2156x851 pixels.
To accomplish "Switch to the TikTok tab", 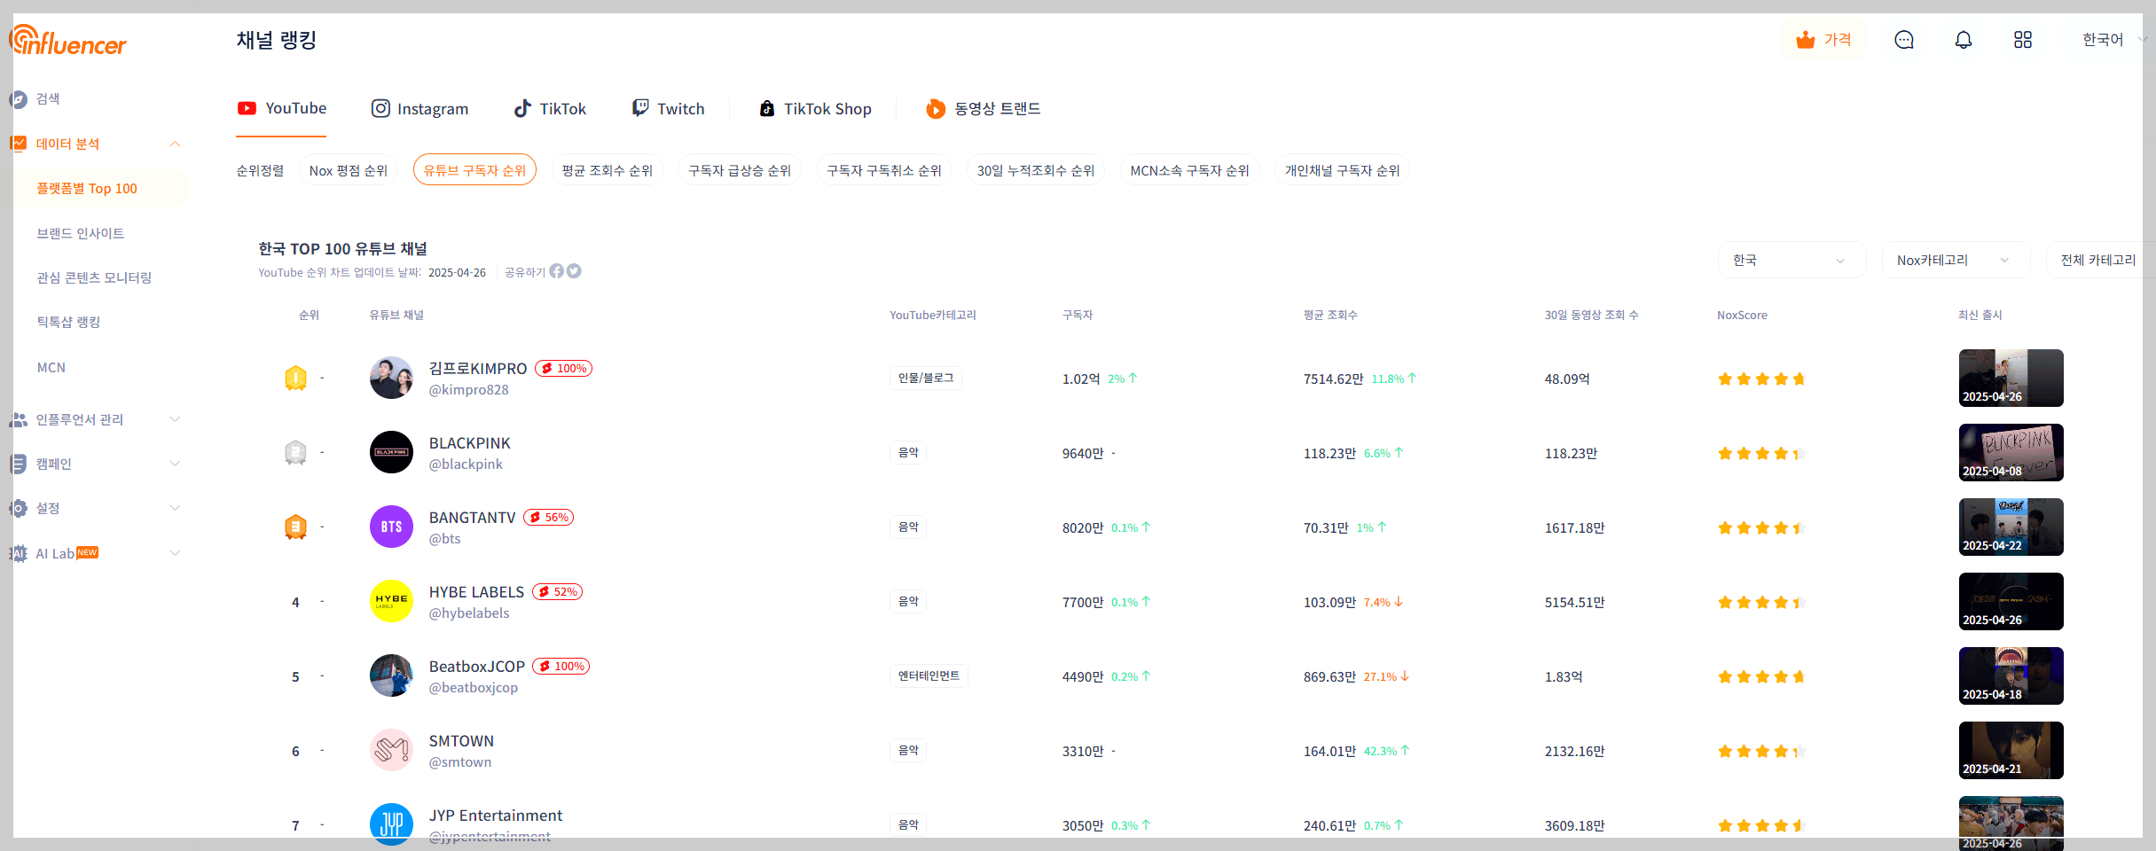I will (550, 108).
